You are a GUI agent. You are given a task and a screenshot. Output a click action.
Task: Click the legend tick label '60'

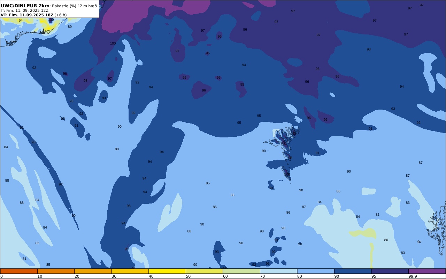point(225,276)
